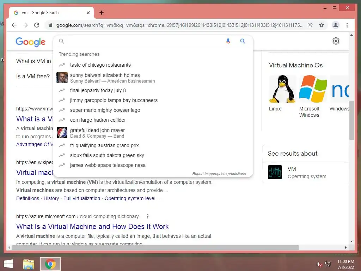
Task: Click the Chrome taskbar icon
Action: [50, 264]
